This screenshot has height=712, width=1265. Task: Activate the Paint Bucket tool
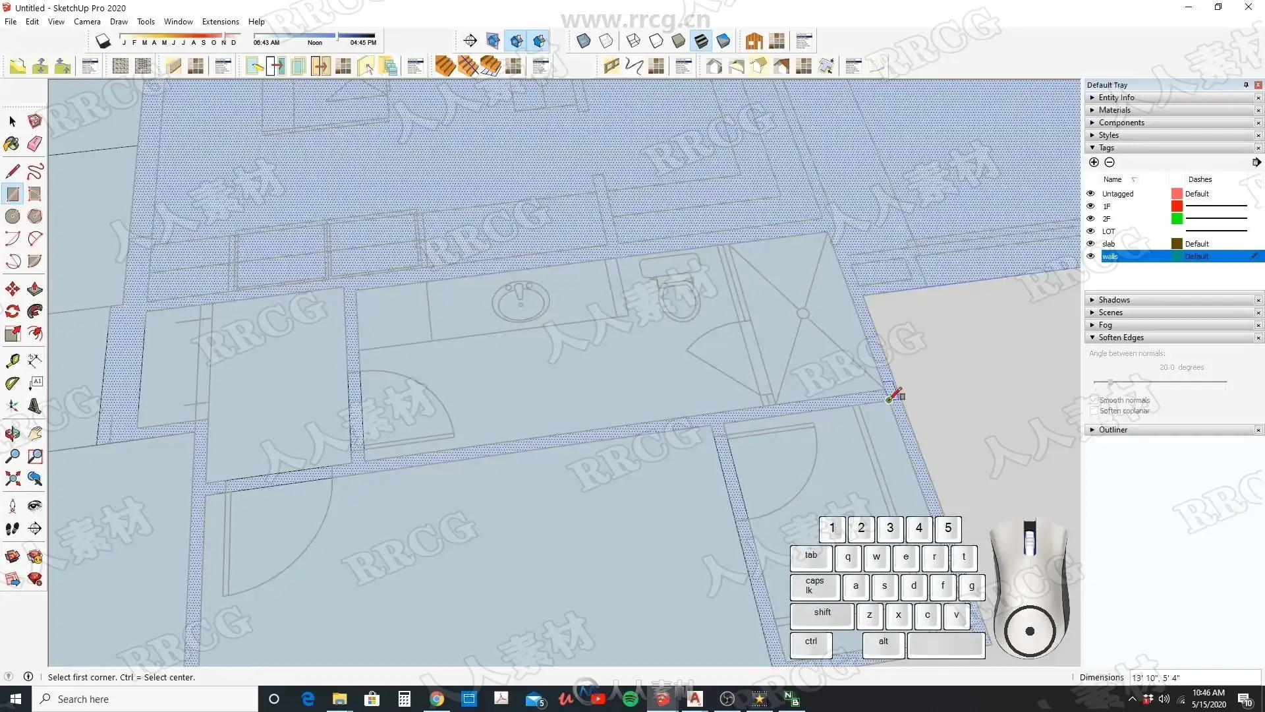(x=12, y=144)
